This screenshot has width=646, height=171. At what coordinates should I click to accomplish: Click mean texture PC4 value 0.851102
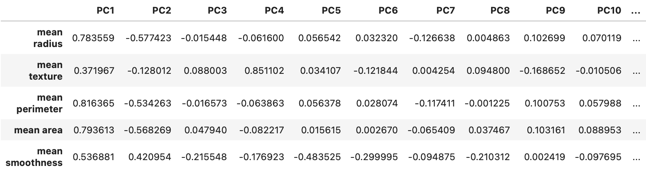point(264,71)
